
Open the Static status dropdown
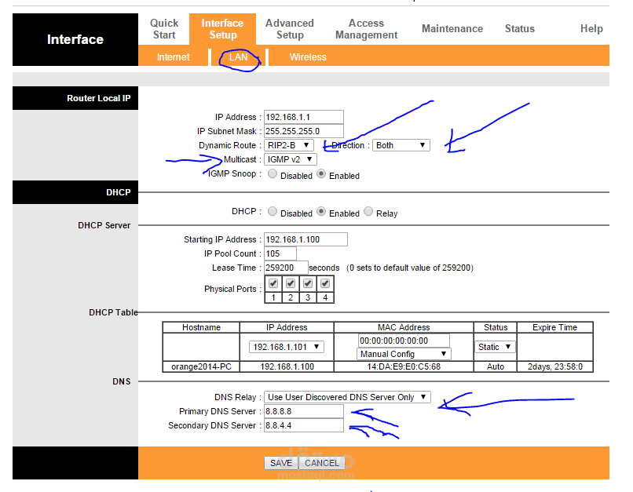[495, 347]
